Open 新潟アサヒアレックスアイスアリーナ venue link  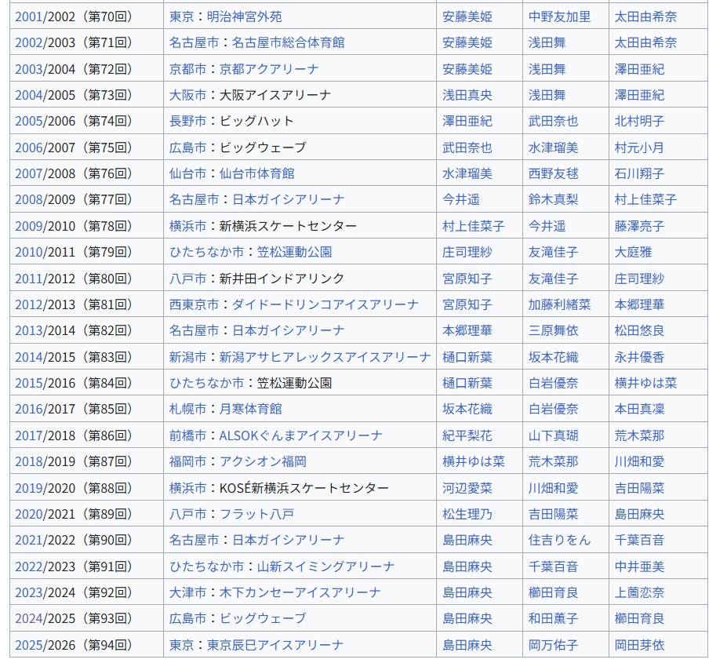[x=325, y=357]
